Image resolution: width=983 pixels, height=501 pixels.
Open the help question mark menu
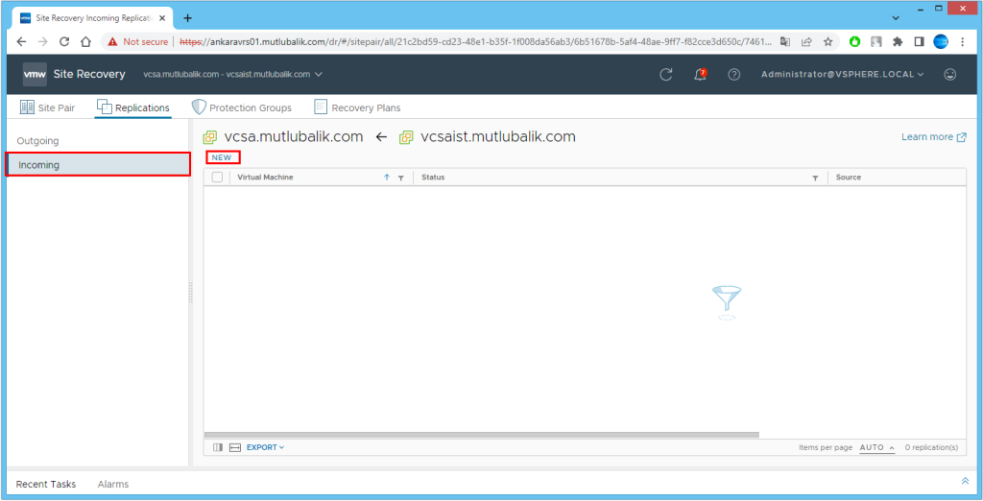733,75
